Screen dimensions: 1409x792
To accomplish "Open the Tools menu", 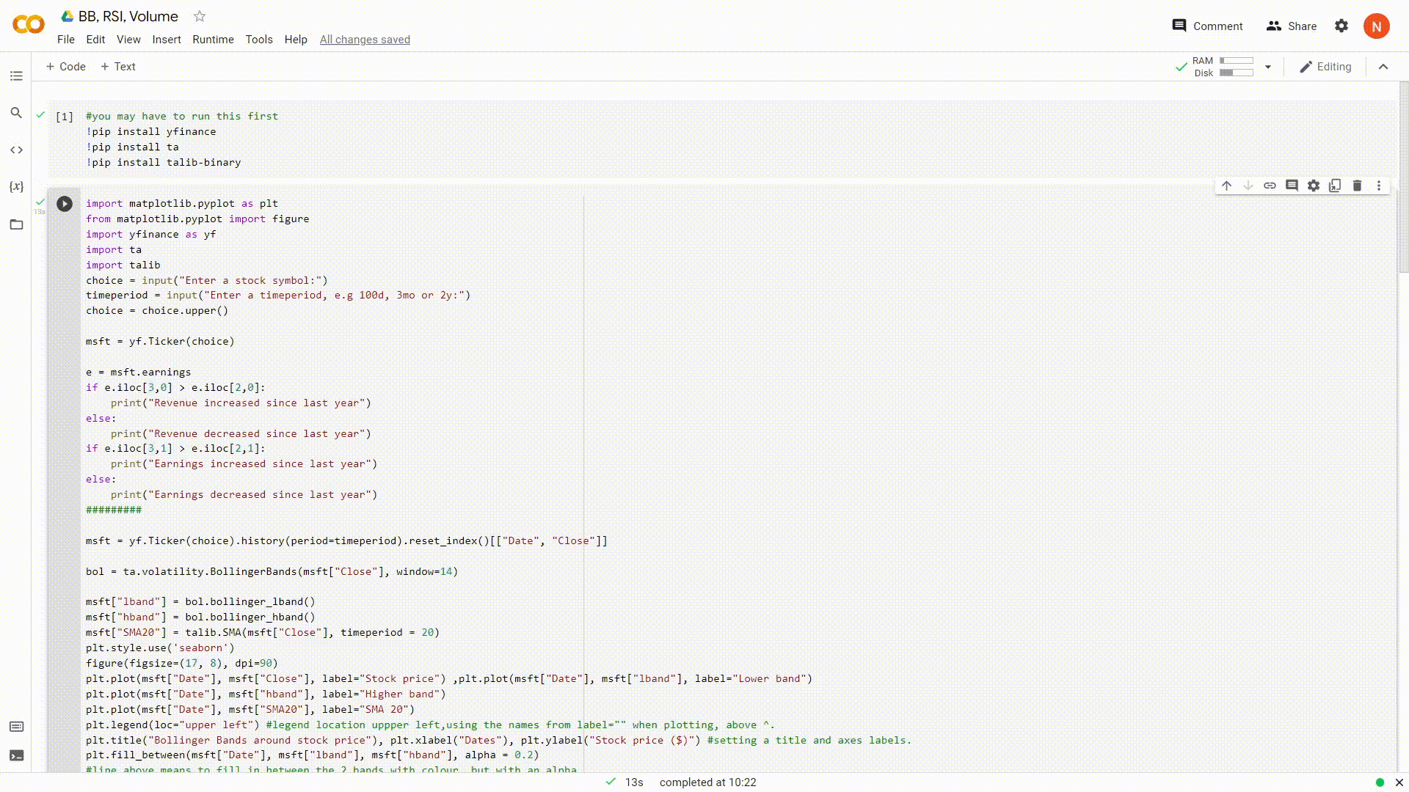I will (x=259, y=40).
